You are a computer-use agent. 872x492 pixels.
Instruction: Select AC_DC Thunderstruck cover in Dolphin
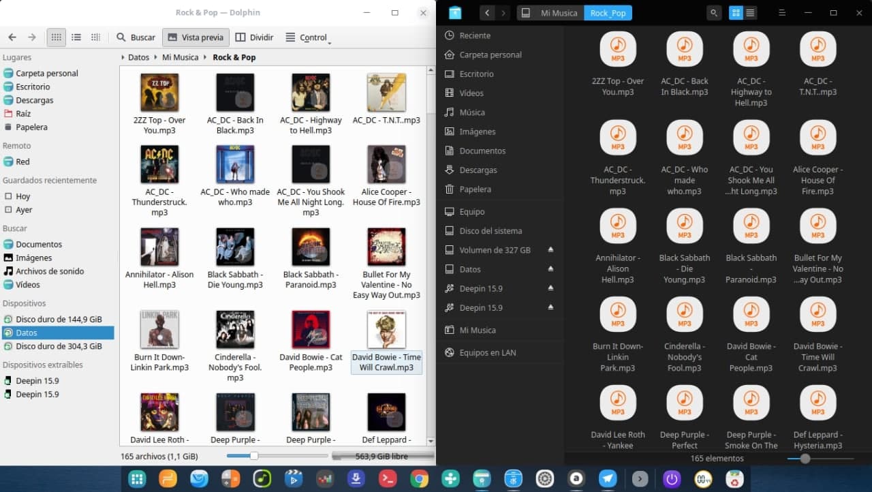click(159, 164)
